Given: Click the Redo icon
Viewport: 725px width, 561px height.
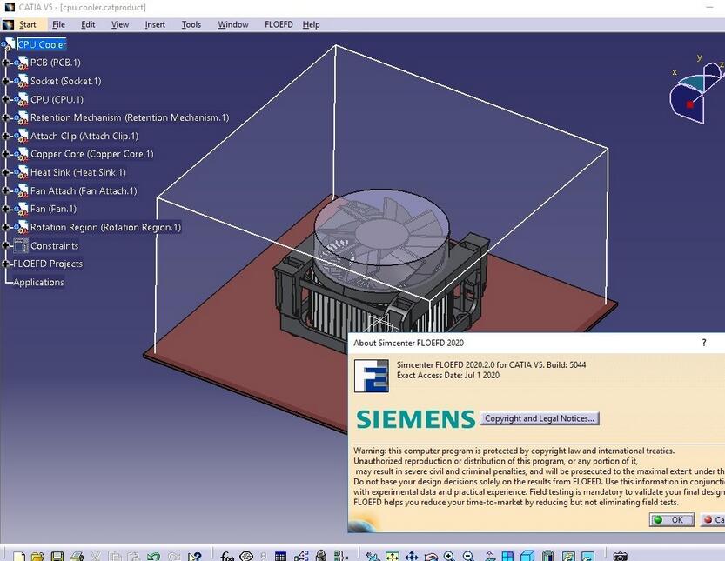Looking at the screenshot, I should point(174,556).
